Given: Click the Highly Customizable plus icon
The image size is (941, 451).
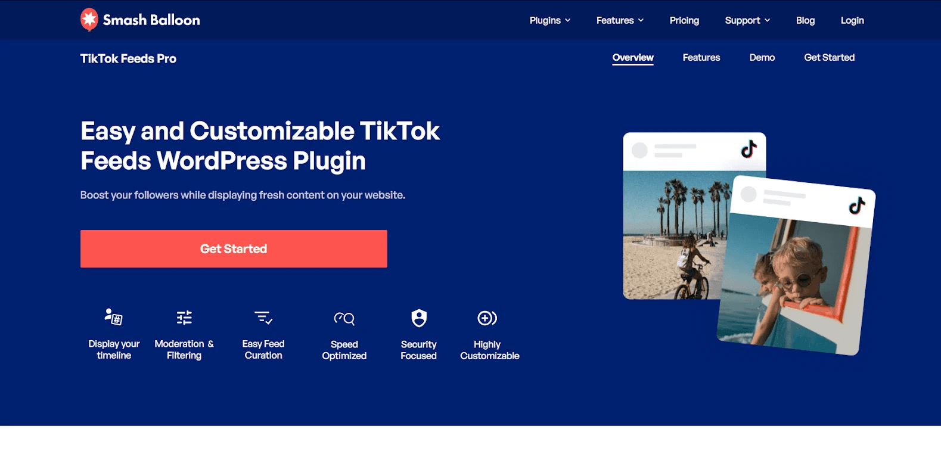Looking at the screenshot, I should tap(487, 318).
